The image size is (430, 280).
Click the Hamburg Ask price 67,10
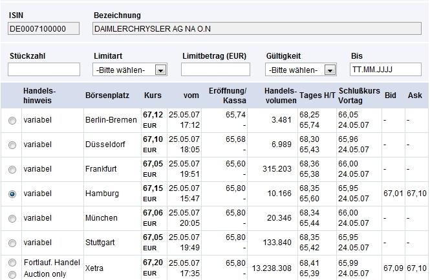click(x=416, y=194)
